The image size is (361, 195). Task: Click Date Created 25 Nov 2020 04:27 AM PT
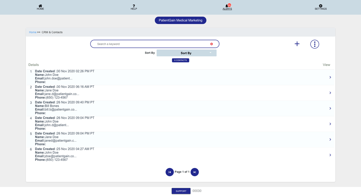click(65, 149)
